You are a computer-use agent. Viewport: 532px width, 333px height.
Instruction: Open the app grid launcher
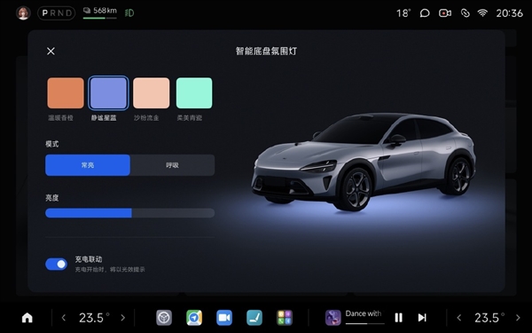tap(285, 318)
